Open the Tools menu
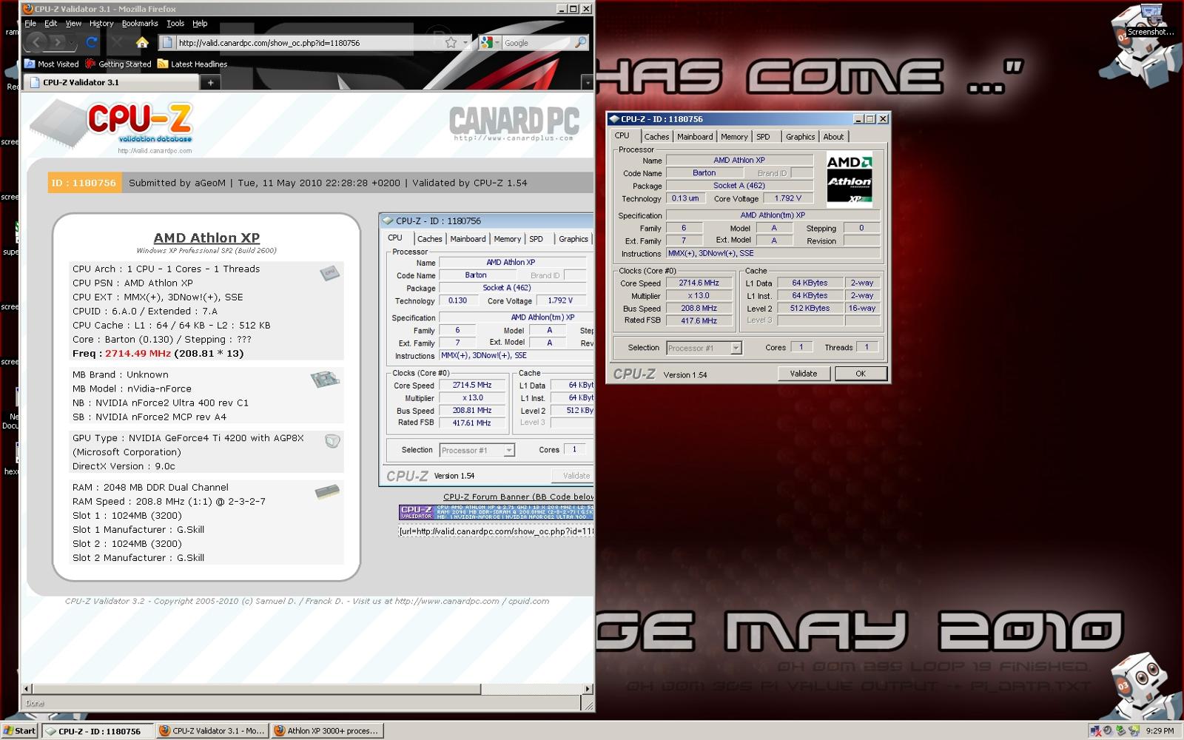The width and height of the screenshot is (1184, 740). coord(175,24)
